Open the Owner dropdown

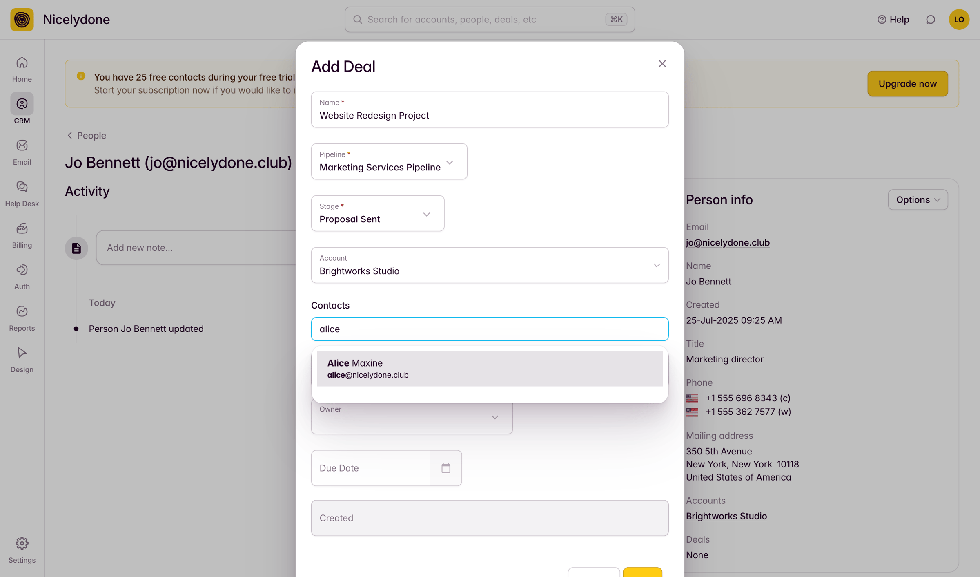point(412,417)
